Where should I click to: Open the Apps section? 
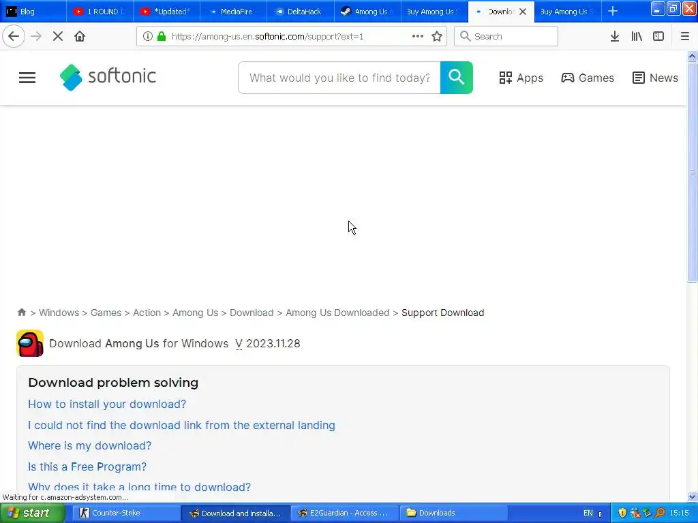pyautogui.click(x=521, y=78)
